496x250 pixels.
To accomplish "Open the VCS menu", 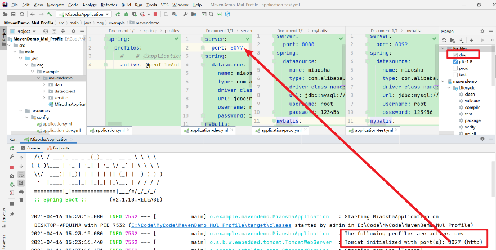I will pyautogui.click(x=164, y=5).
